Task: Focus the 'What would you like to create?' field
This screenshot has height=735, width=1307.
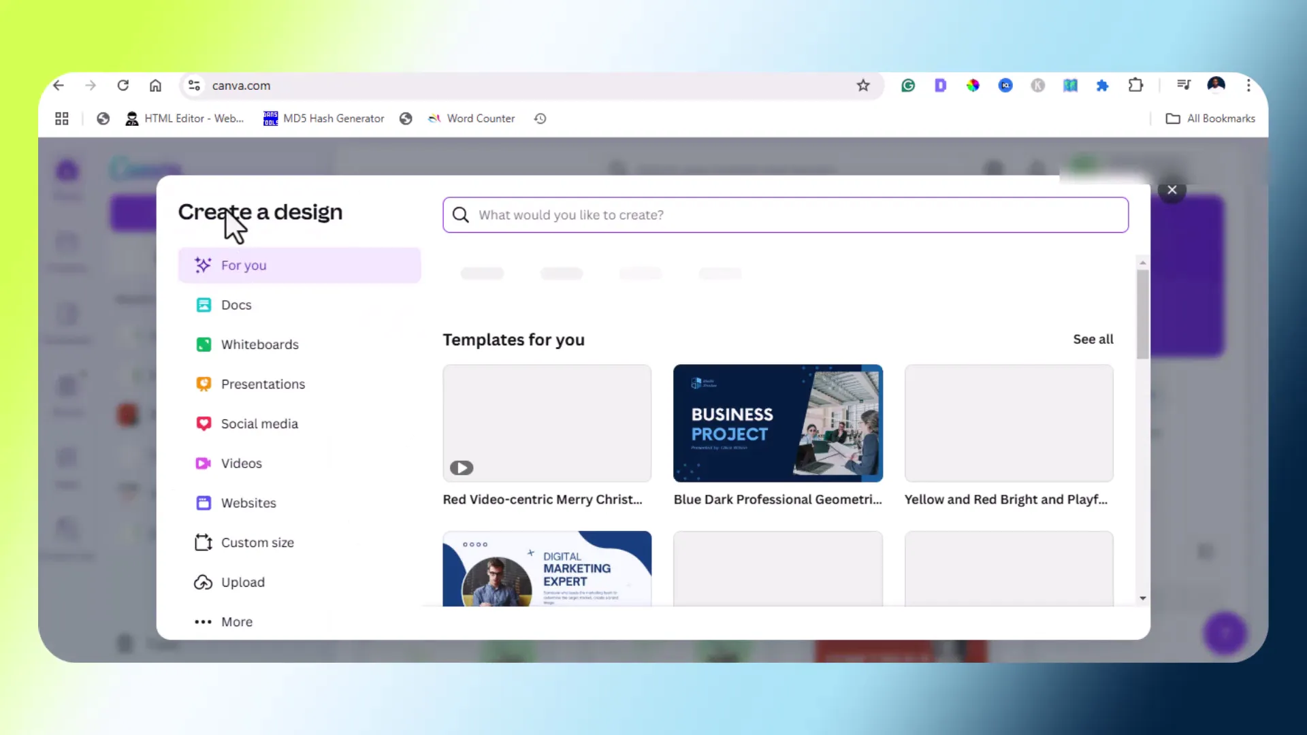Action: click(x=786, y=215)
